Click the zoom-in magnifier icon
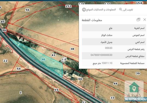The width and height of the screenshot is (147, 103). [121, 9]
